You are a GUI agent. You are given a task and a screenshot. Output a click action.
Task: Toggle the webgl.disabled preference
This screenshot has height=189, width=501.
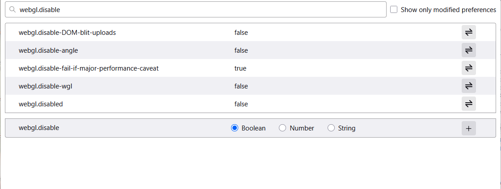(x=468, y=104)
